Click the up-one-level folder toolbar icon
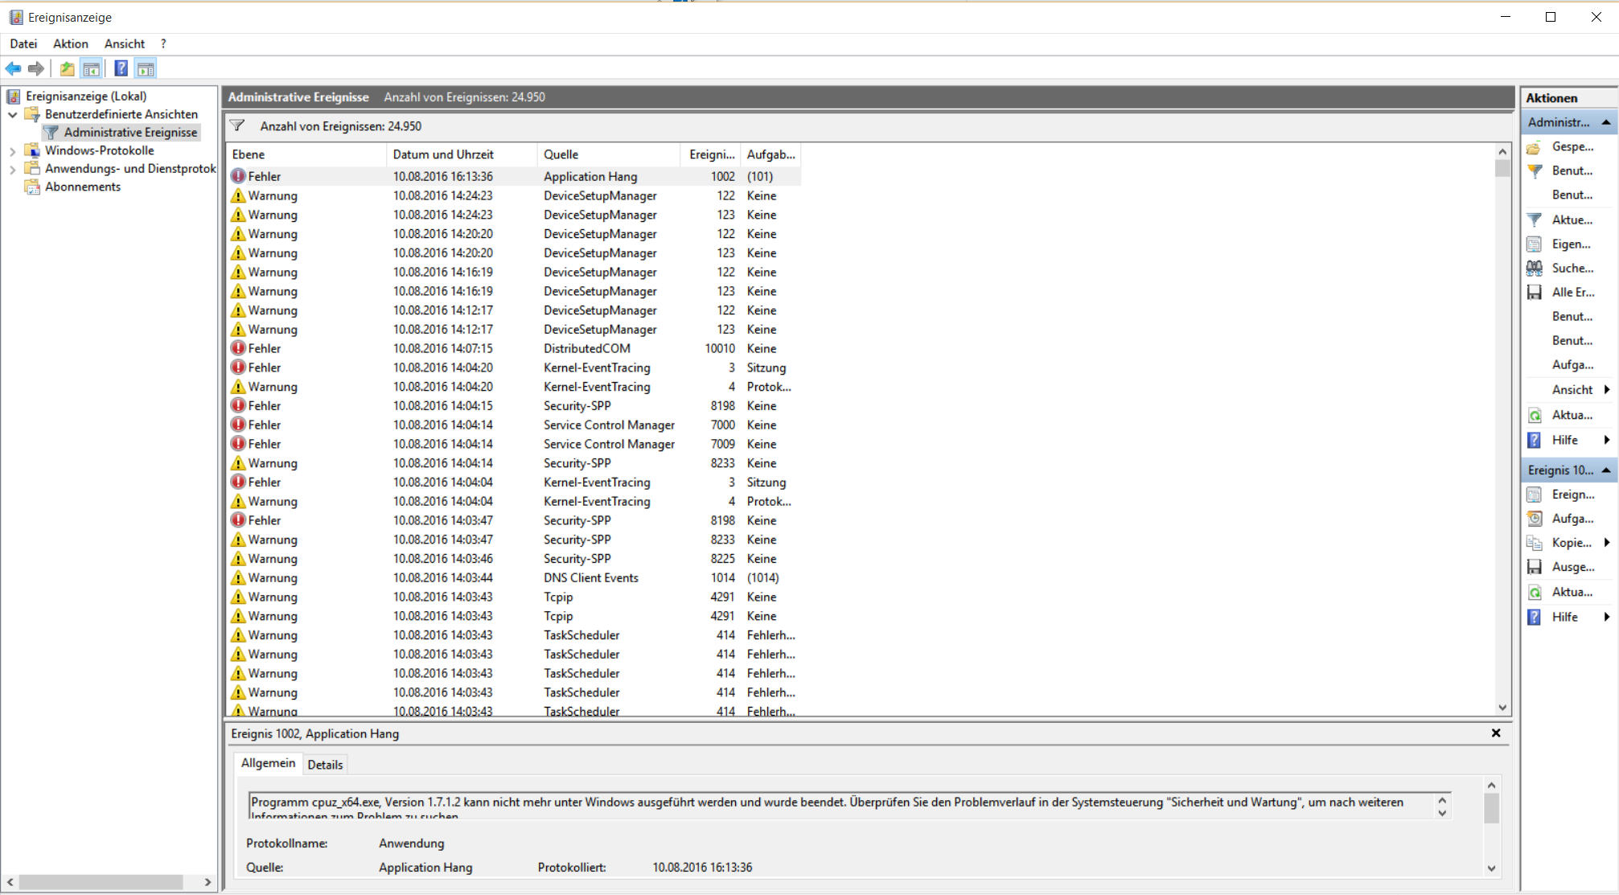 68,69
